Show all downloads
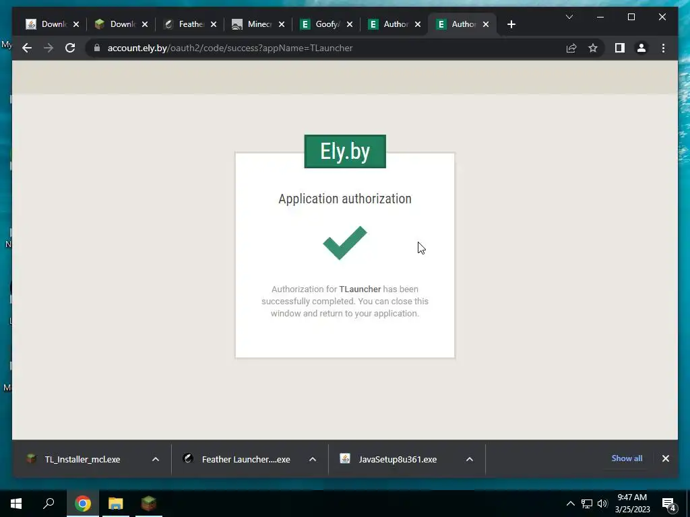 tap(627, 458)
